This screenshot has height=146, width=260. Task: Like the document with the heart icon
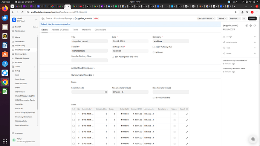(x=255, y=26)
